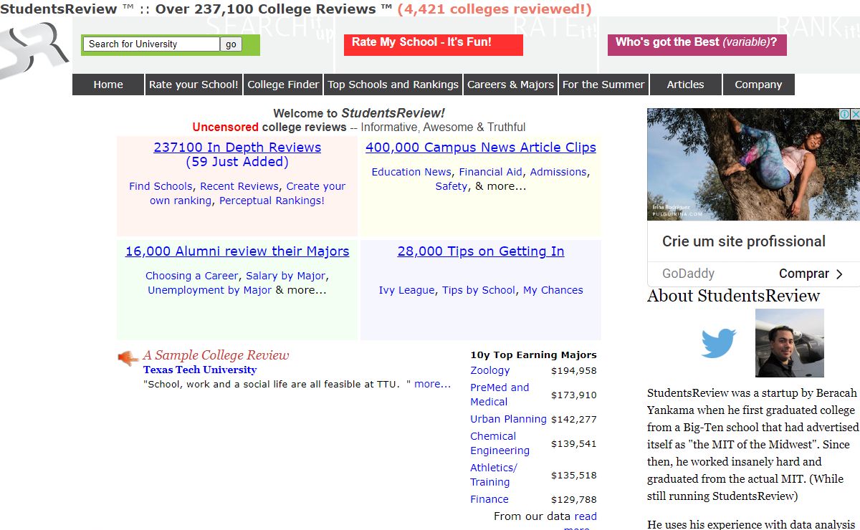Open the College Finder menu
The image size is (860, 530).
283,85
